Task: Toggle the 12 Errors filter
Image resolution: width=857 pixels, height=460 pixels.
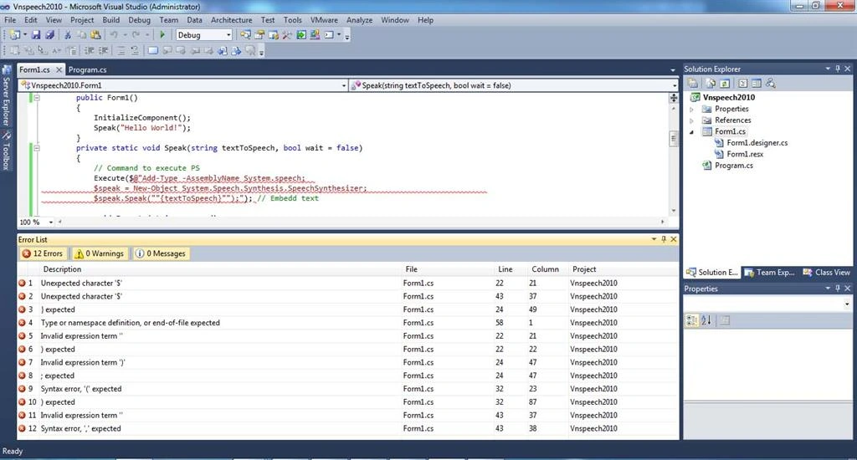Action: click(43, 253)
